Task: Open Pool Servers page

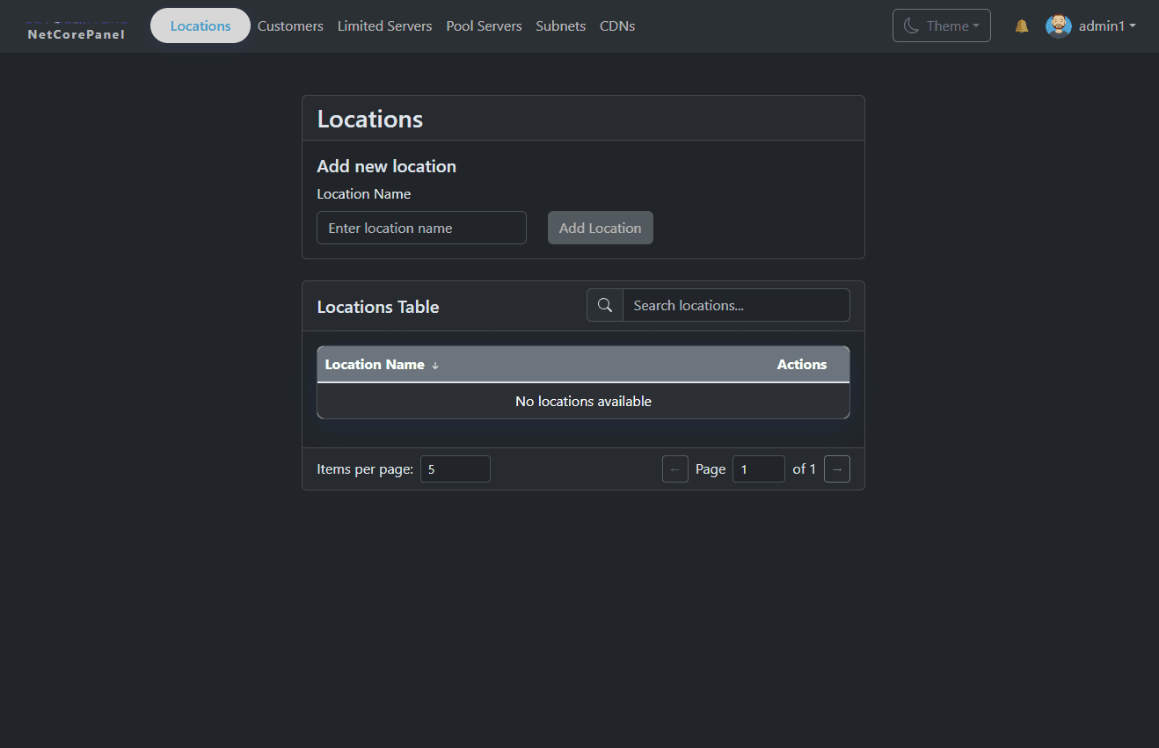Action: point(484,26)
